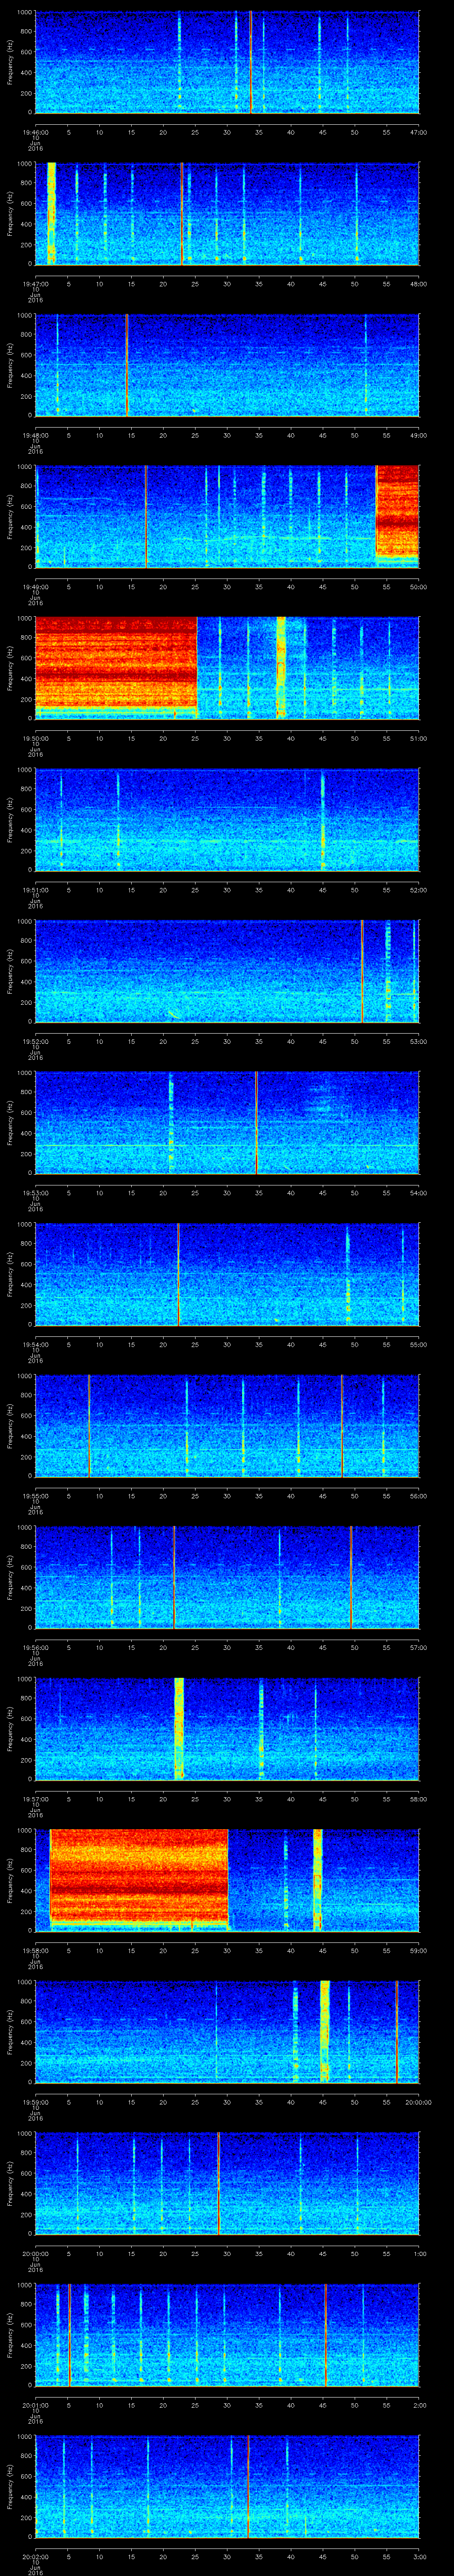454x2576 pixels.
Task: Click the yellow burst near 19:57:22
Action: click(179, 1728)
